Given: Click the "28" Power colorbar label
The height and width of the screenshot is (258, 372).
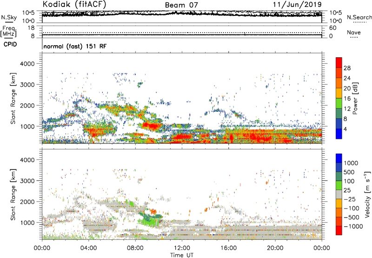Looking at the screenshot, I should tap(347, 68).
